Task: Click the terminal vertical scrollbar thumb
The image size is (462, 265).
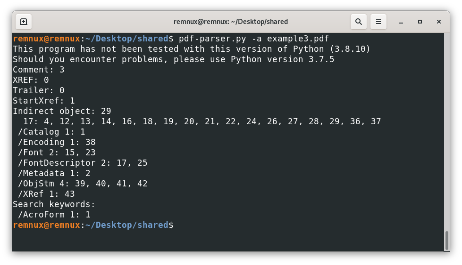Action: [x=446, y=241]
